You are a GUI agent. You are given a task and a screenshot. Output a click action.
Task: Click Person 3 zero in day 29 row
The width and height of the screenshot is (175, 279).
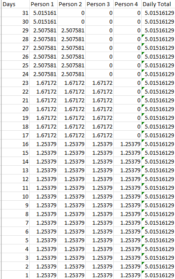point(99,30)
